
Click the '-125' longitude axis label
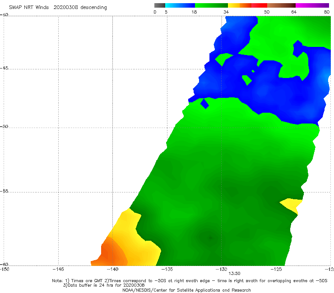tap(276, 270)
